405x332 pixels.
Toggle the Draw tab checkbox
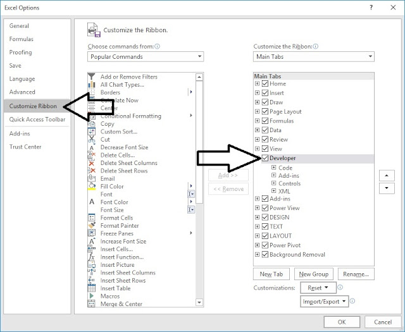coord(265,102)
